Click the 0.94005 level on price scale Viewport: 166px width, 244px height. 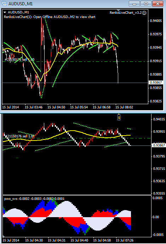[156, 20]
